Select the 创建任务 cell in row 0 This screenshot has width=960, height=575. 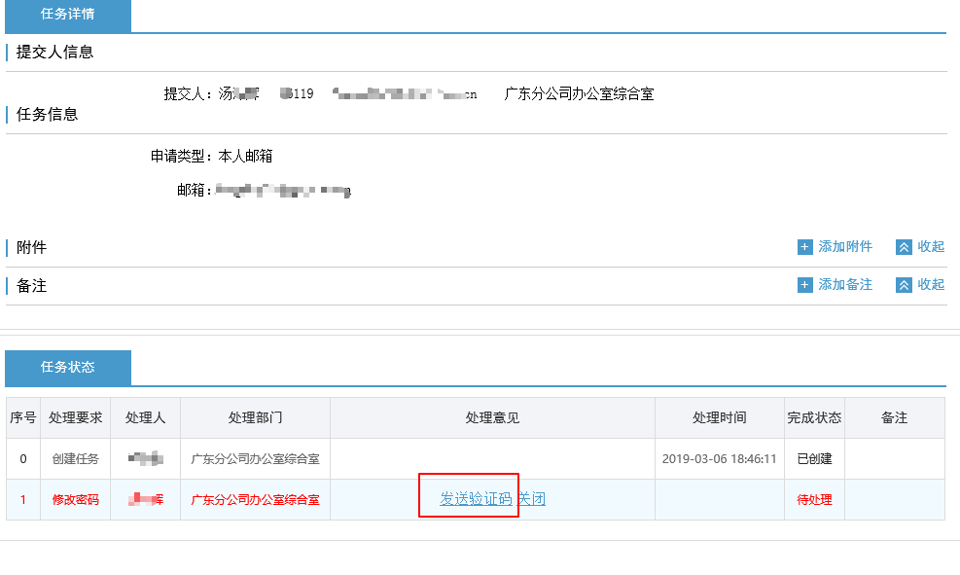[x=75, y=459]
